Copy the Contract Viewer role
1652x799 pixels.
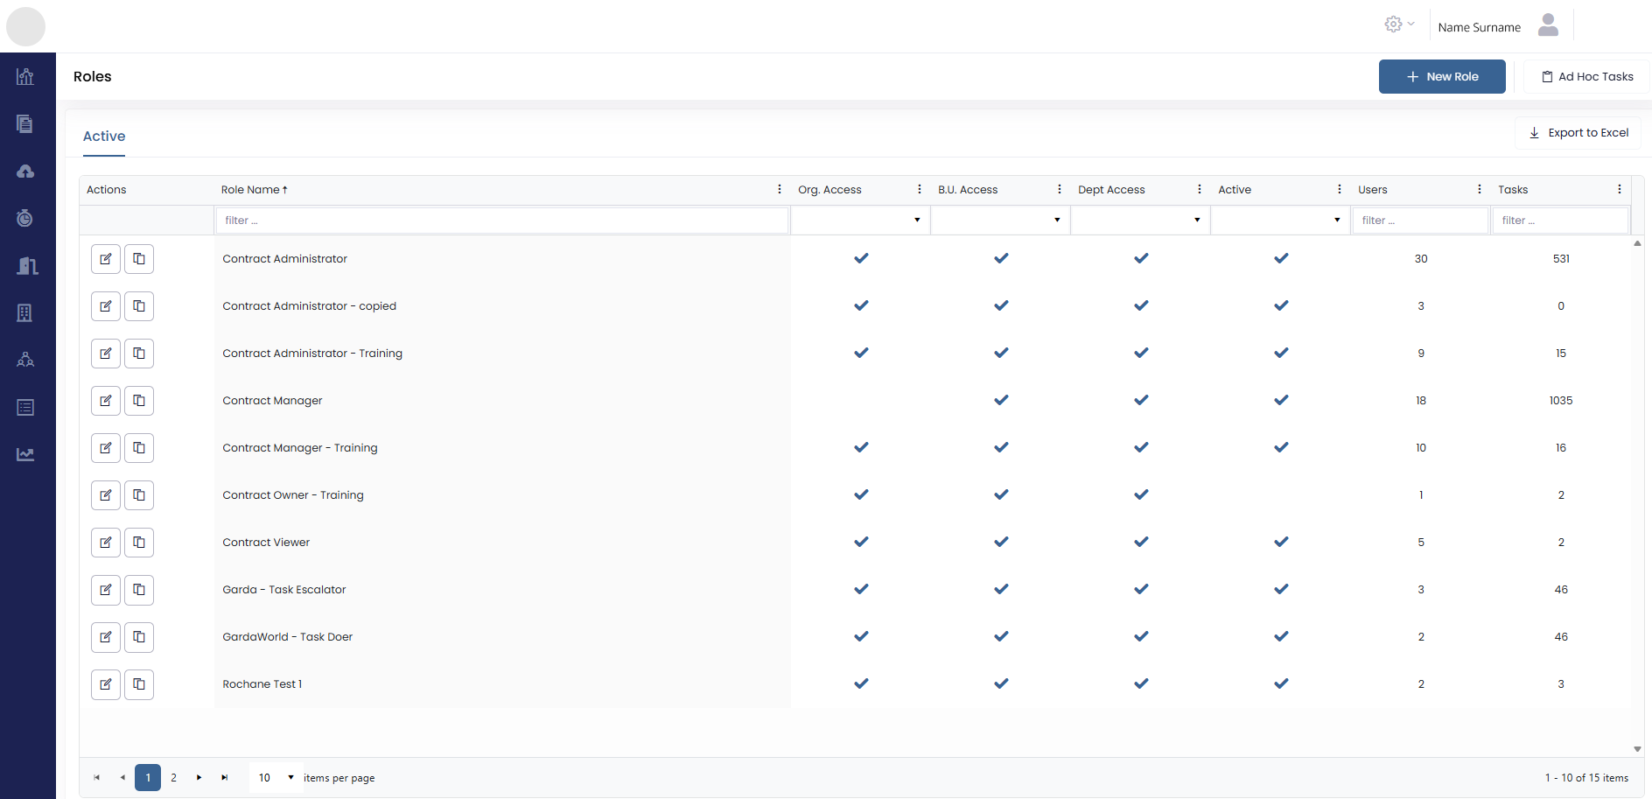click(139, 543)
